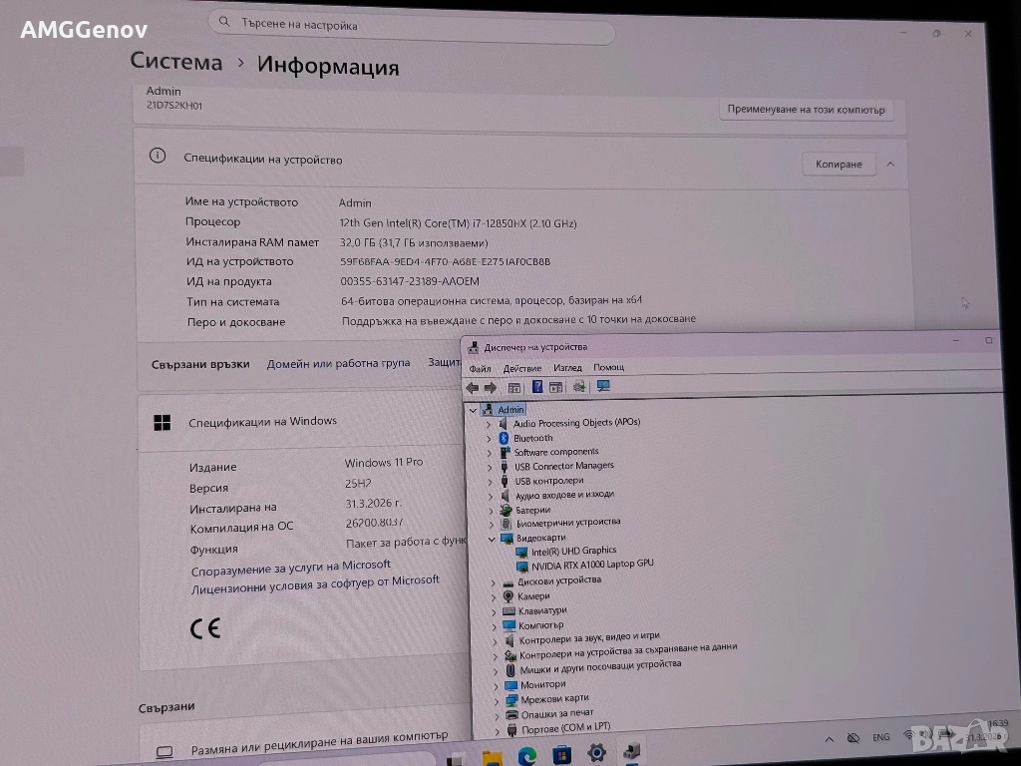Open Споразумение за услуги на Microsoft link
Image resolution: width=1021 pixels, height=766 pixels.
(291, 568)
